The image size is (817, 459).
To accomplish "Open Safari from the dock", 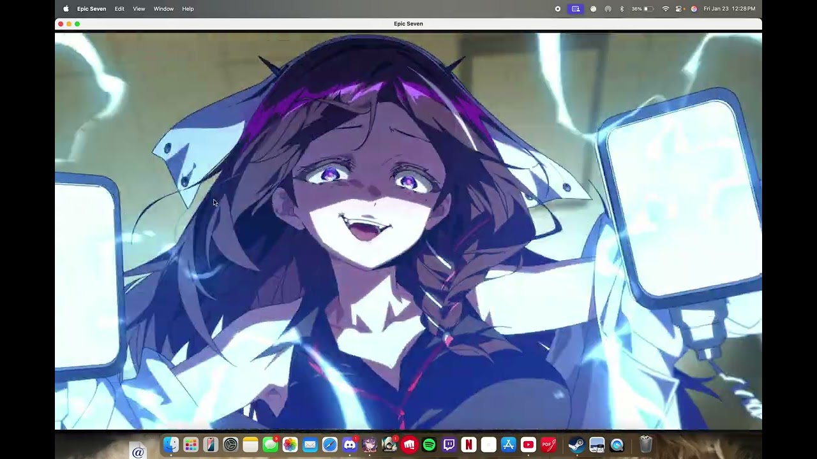I will coord(329,444).
